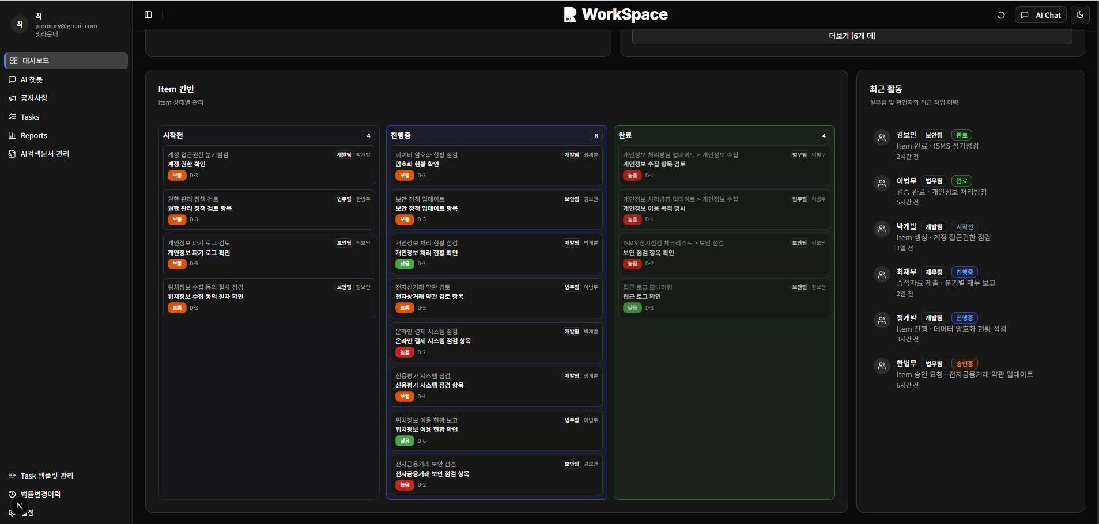Click the WorkSpace logo

(615, 14)
